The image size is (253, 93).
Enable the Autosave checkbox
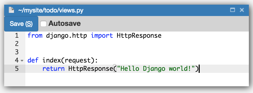point(43,24)
